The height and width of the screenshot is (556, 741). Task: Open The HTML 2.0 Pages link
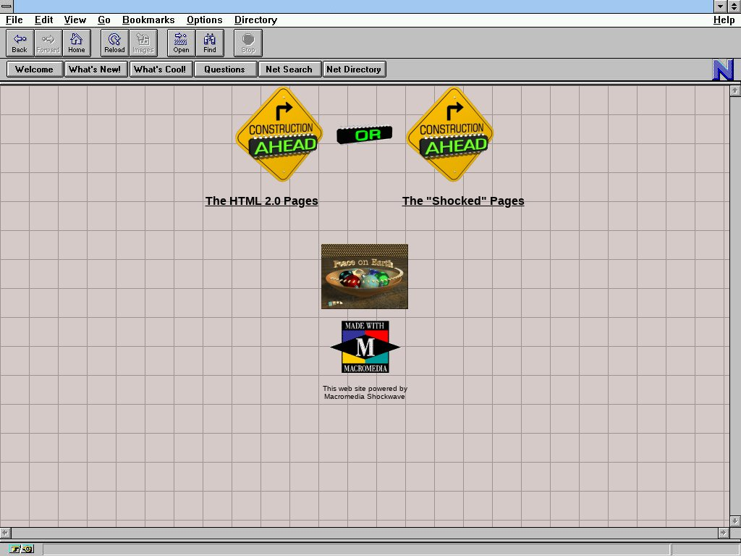[261, 201]
